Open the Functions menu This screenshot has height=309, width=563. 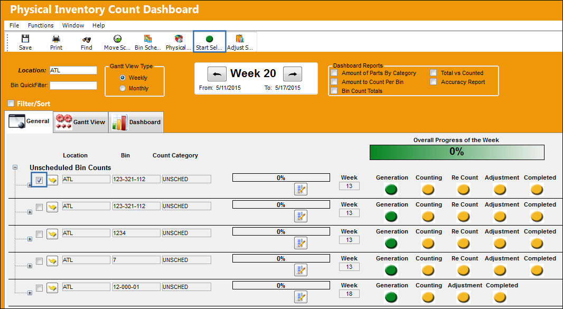(x=41, y=25)
